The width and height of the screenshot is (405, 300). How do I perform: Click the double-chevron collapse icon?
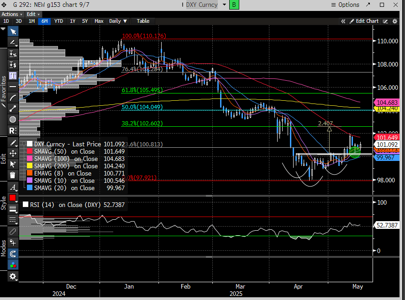pyautogui.click(x=343, y=21)
